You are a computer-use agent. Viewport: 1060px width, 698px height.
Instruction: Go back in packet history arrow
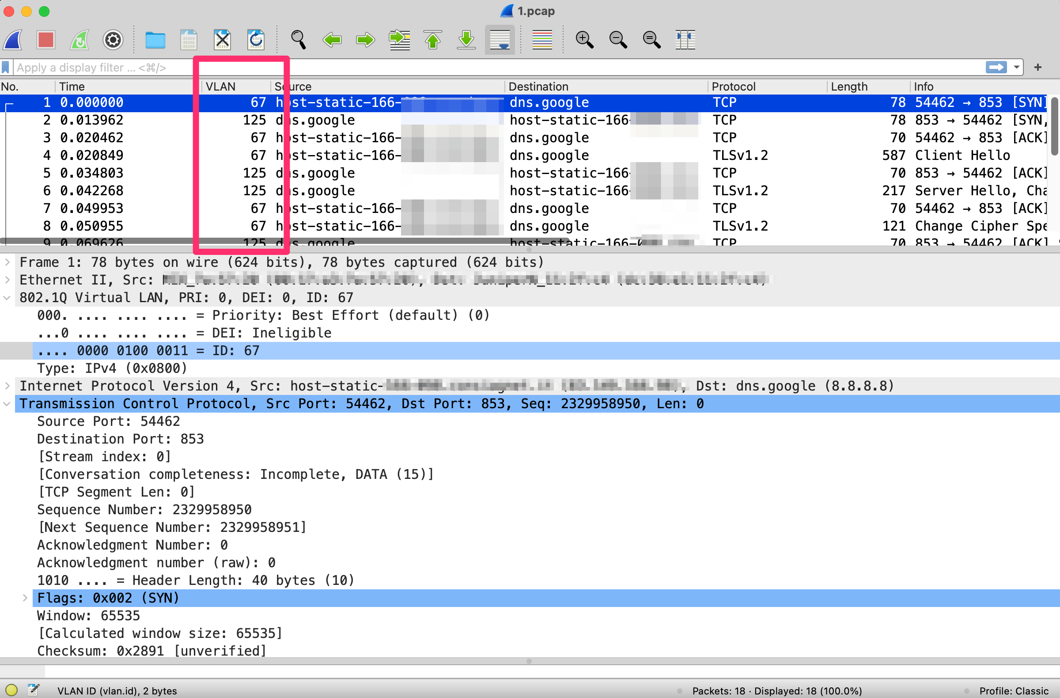(x=332, y=40)
